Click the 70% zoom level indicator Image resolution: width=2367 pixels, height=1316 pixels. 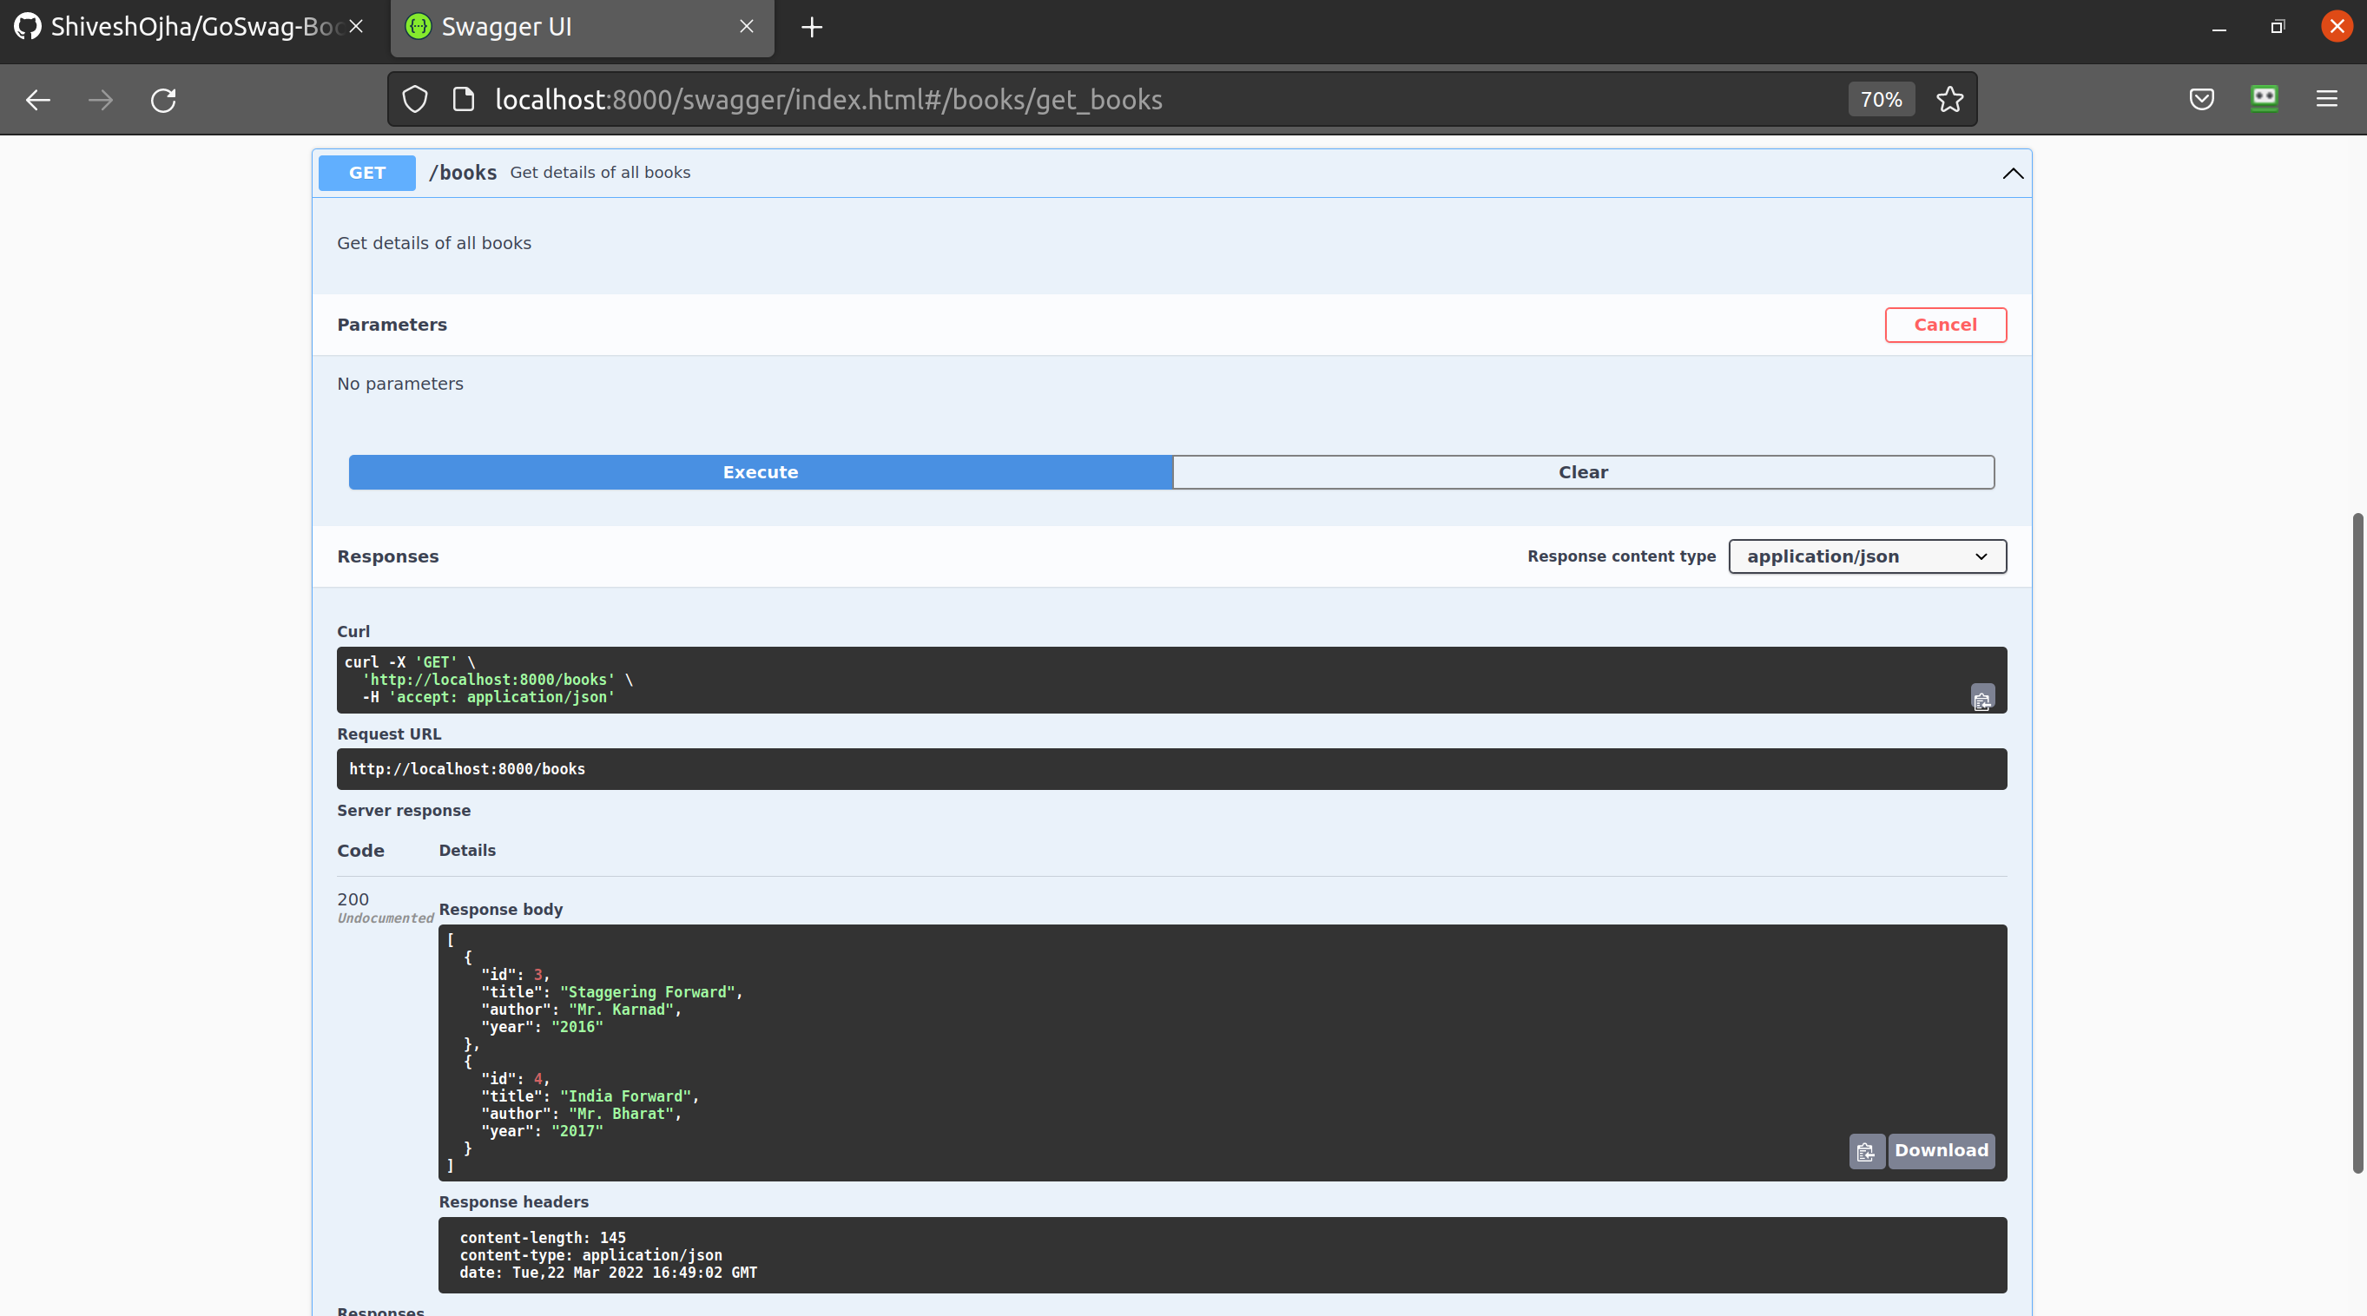pos(1881,99)
